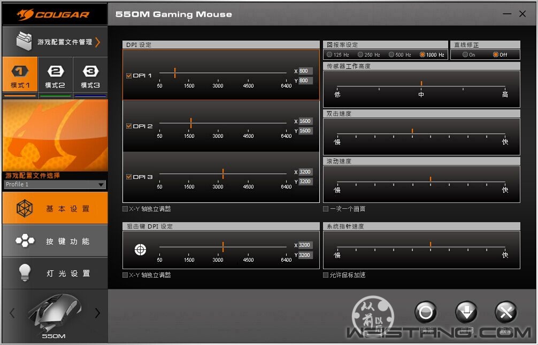Expand game profile management chevron arrow
This screenshot has height=345, width=538.
coord(98,42)
